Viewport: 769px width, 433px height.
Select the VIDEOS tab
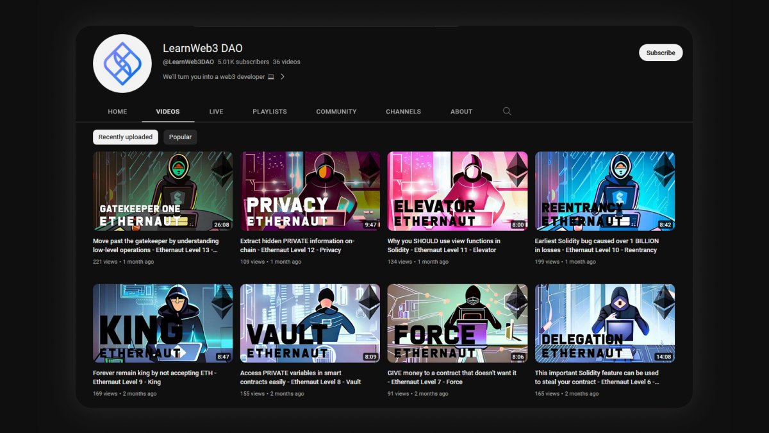(168, 112)
